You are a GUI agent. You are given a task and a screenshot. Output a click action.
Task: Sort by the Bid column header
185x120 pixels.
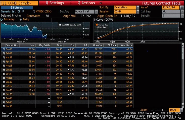tap(69, 45)
